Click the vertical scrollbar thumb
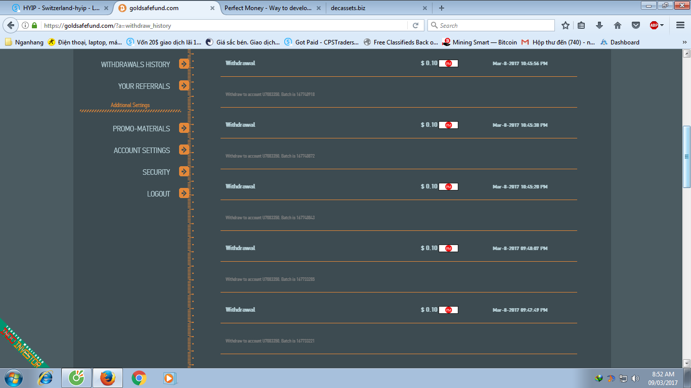The image size is (691, 388). coord(686,157)
